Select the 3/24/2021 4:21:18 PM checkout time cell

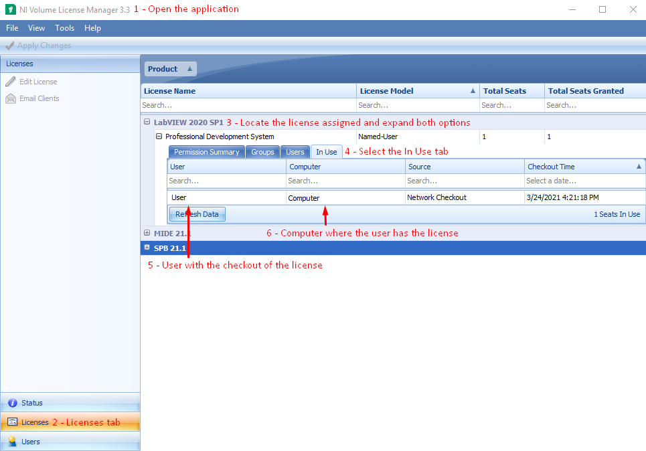(x=584, y=197)
